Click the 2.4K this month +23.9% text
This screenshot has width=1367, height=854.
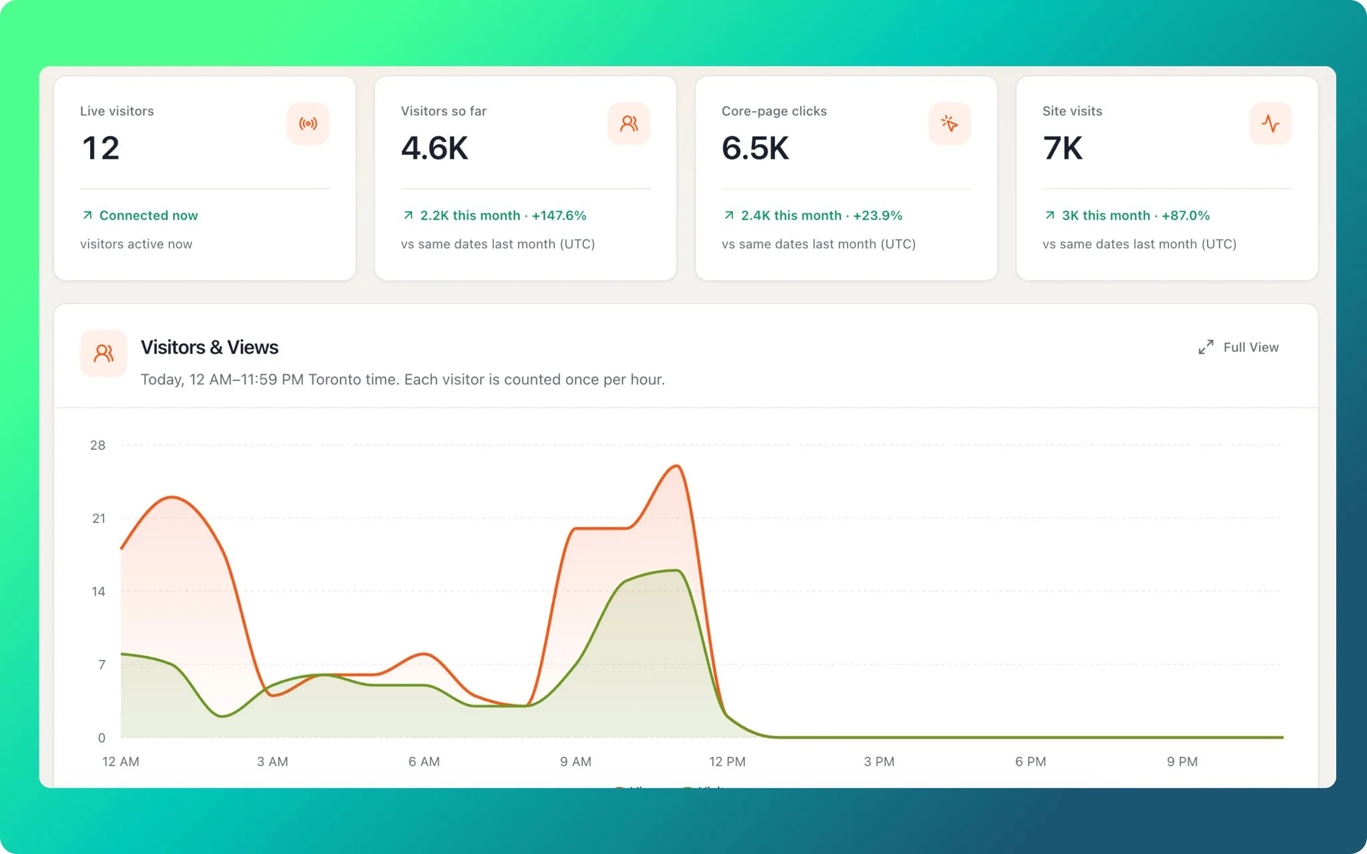822,216
